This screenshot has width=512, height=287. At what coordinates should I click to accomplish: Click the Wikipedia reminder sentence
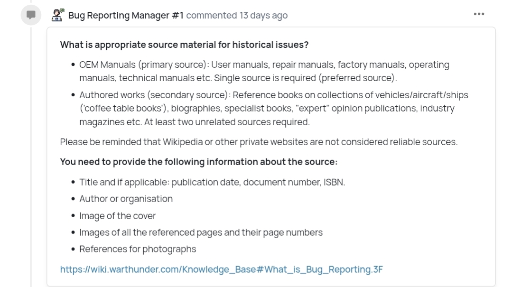[x=259, y=142]
